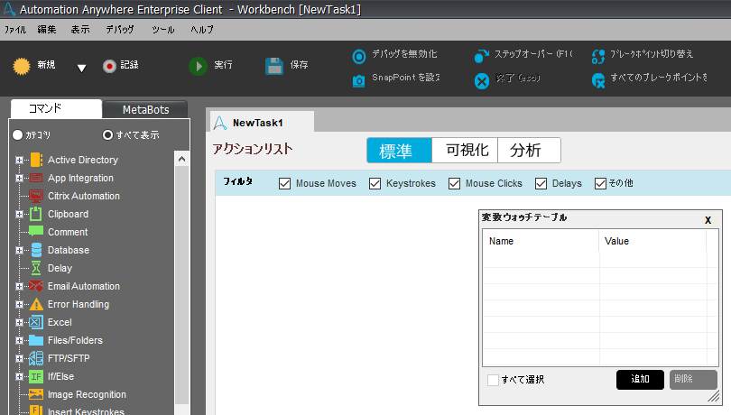Expand the Active Directory tree node
The height and width of the screenshot is (415, 731).
[x=19, y=160]
